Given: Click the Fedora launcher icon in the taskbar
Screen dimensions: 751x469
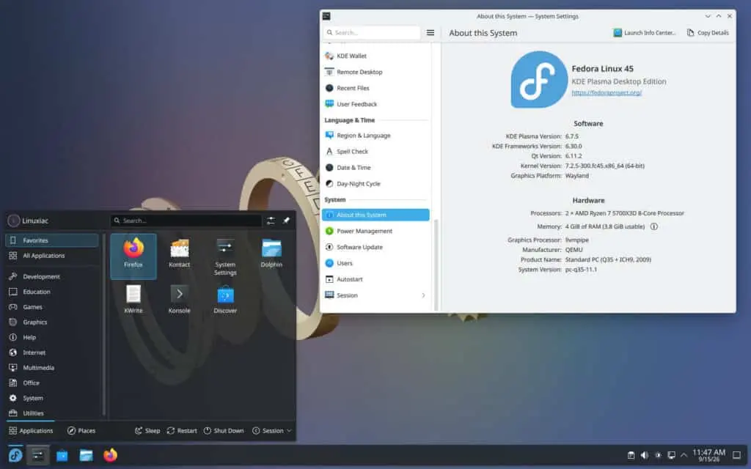Looking at the screenshot, I should [15, 455].
